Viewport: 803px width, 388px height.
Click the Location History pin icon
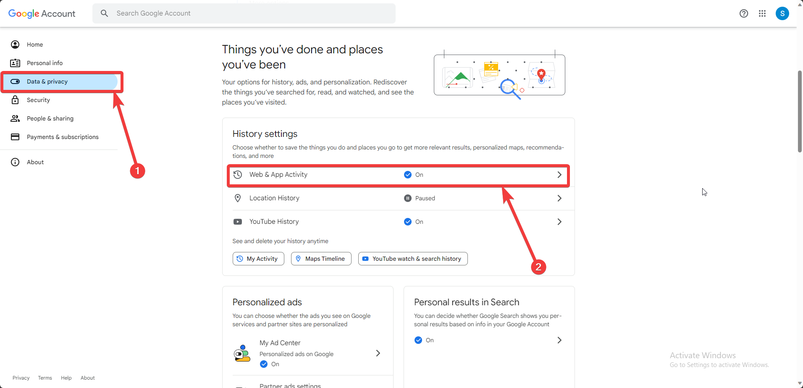pos(238,198)
